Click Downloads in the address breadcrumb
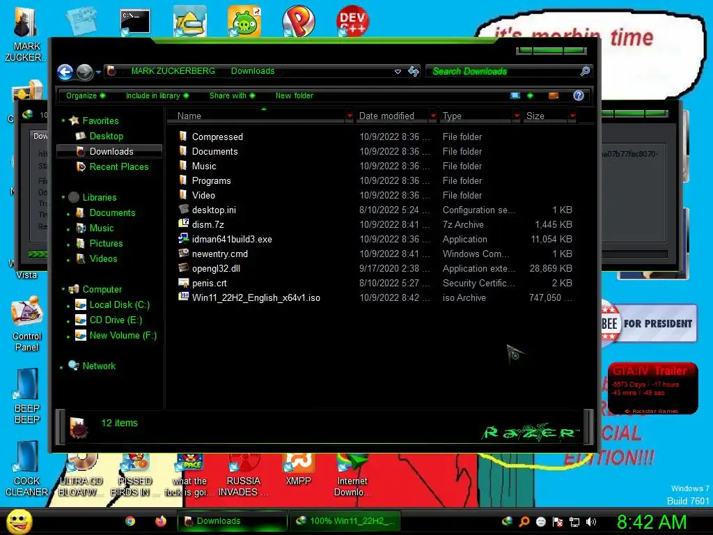Screen dimensions: 713x535 click(x=252, y=71)
